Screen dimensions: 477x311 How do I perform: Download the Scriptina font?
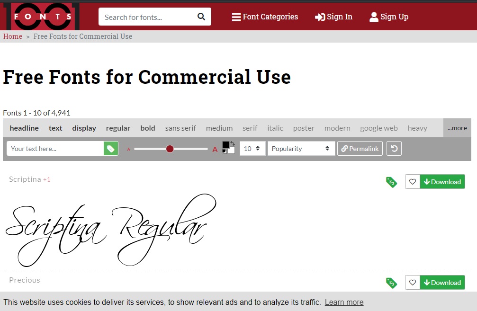(x=442, y=182)
